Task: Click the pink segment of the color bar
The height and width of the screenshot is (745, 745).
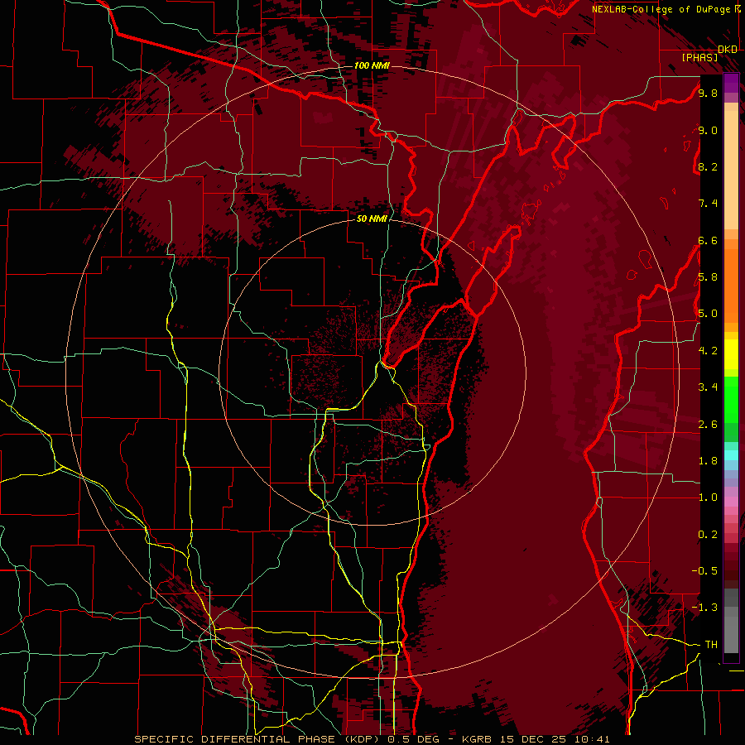Action: click(x=731, y=502)
